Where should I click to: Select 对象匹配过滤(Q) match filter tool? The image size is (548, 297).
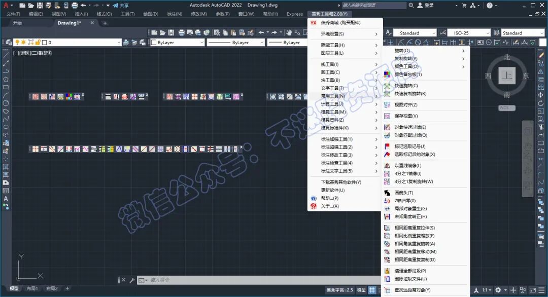pyautogui.click(x=425, y=135)
